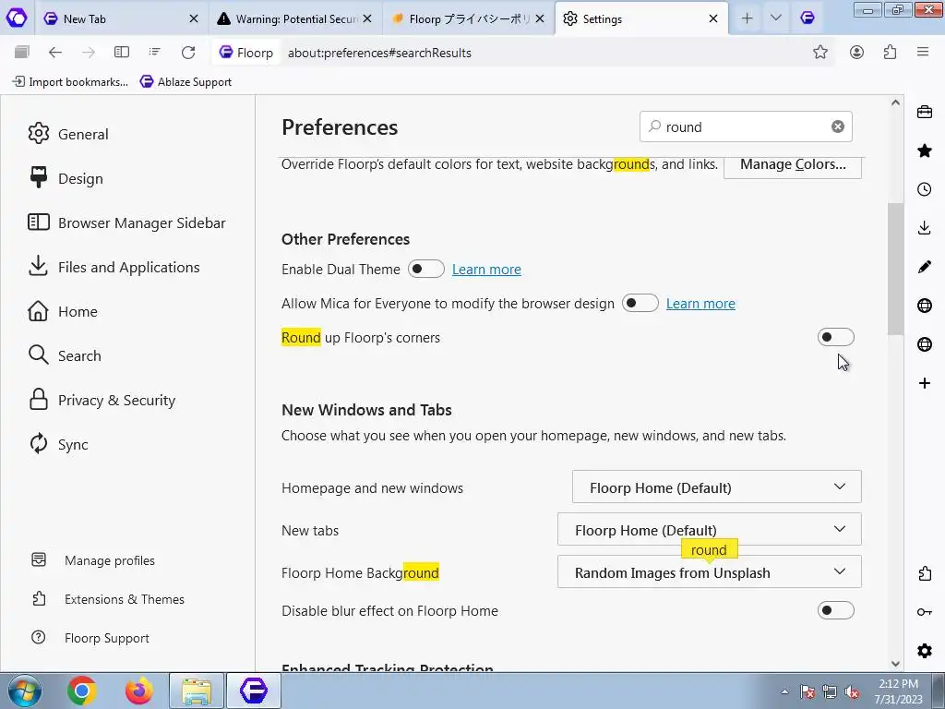Open downloads in the right sidebar
The height and width of the screenshot is (709, 945).
pos(925,228)
